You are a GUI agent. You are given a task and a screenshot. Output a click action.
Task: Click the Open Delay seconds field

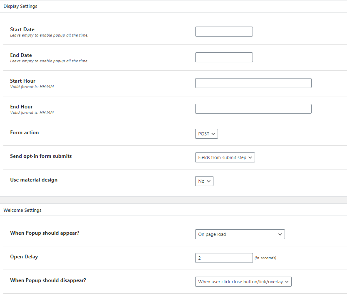tap(224, 258)
